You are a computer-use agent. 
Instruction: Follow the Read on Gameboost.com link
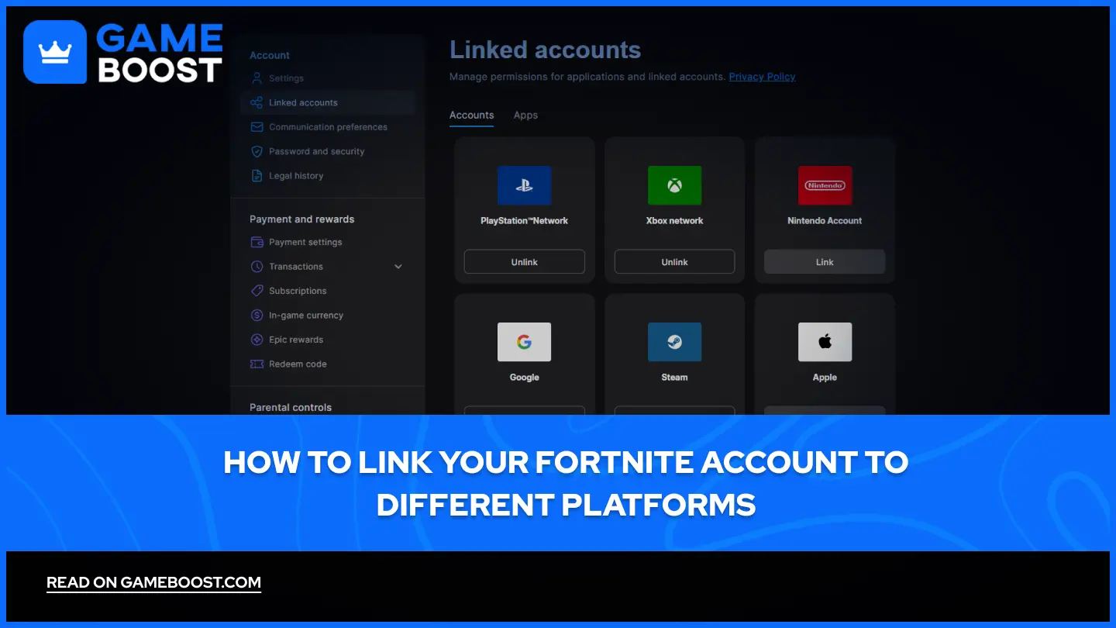(x=153, y=583)
